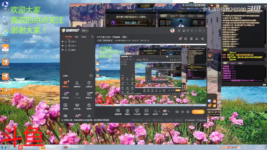The image size is (267, 150).
Task: Click the share icon in top toolbar
Action: pyautogui.click(x=202, y=39)
